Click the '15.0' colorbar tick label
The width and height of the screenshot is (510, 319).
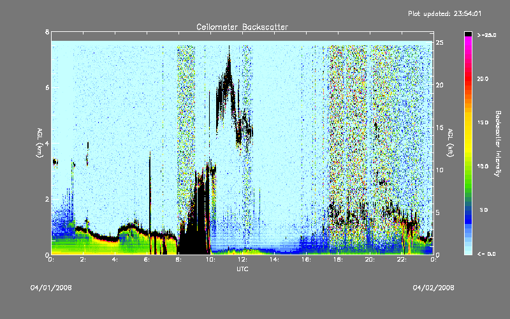point(483,122)
